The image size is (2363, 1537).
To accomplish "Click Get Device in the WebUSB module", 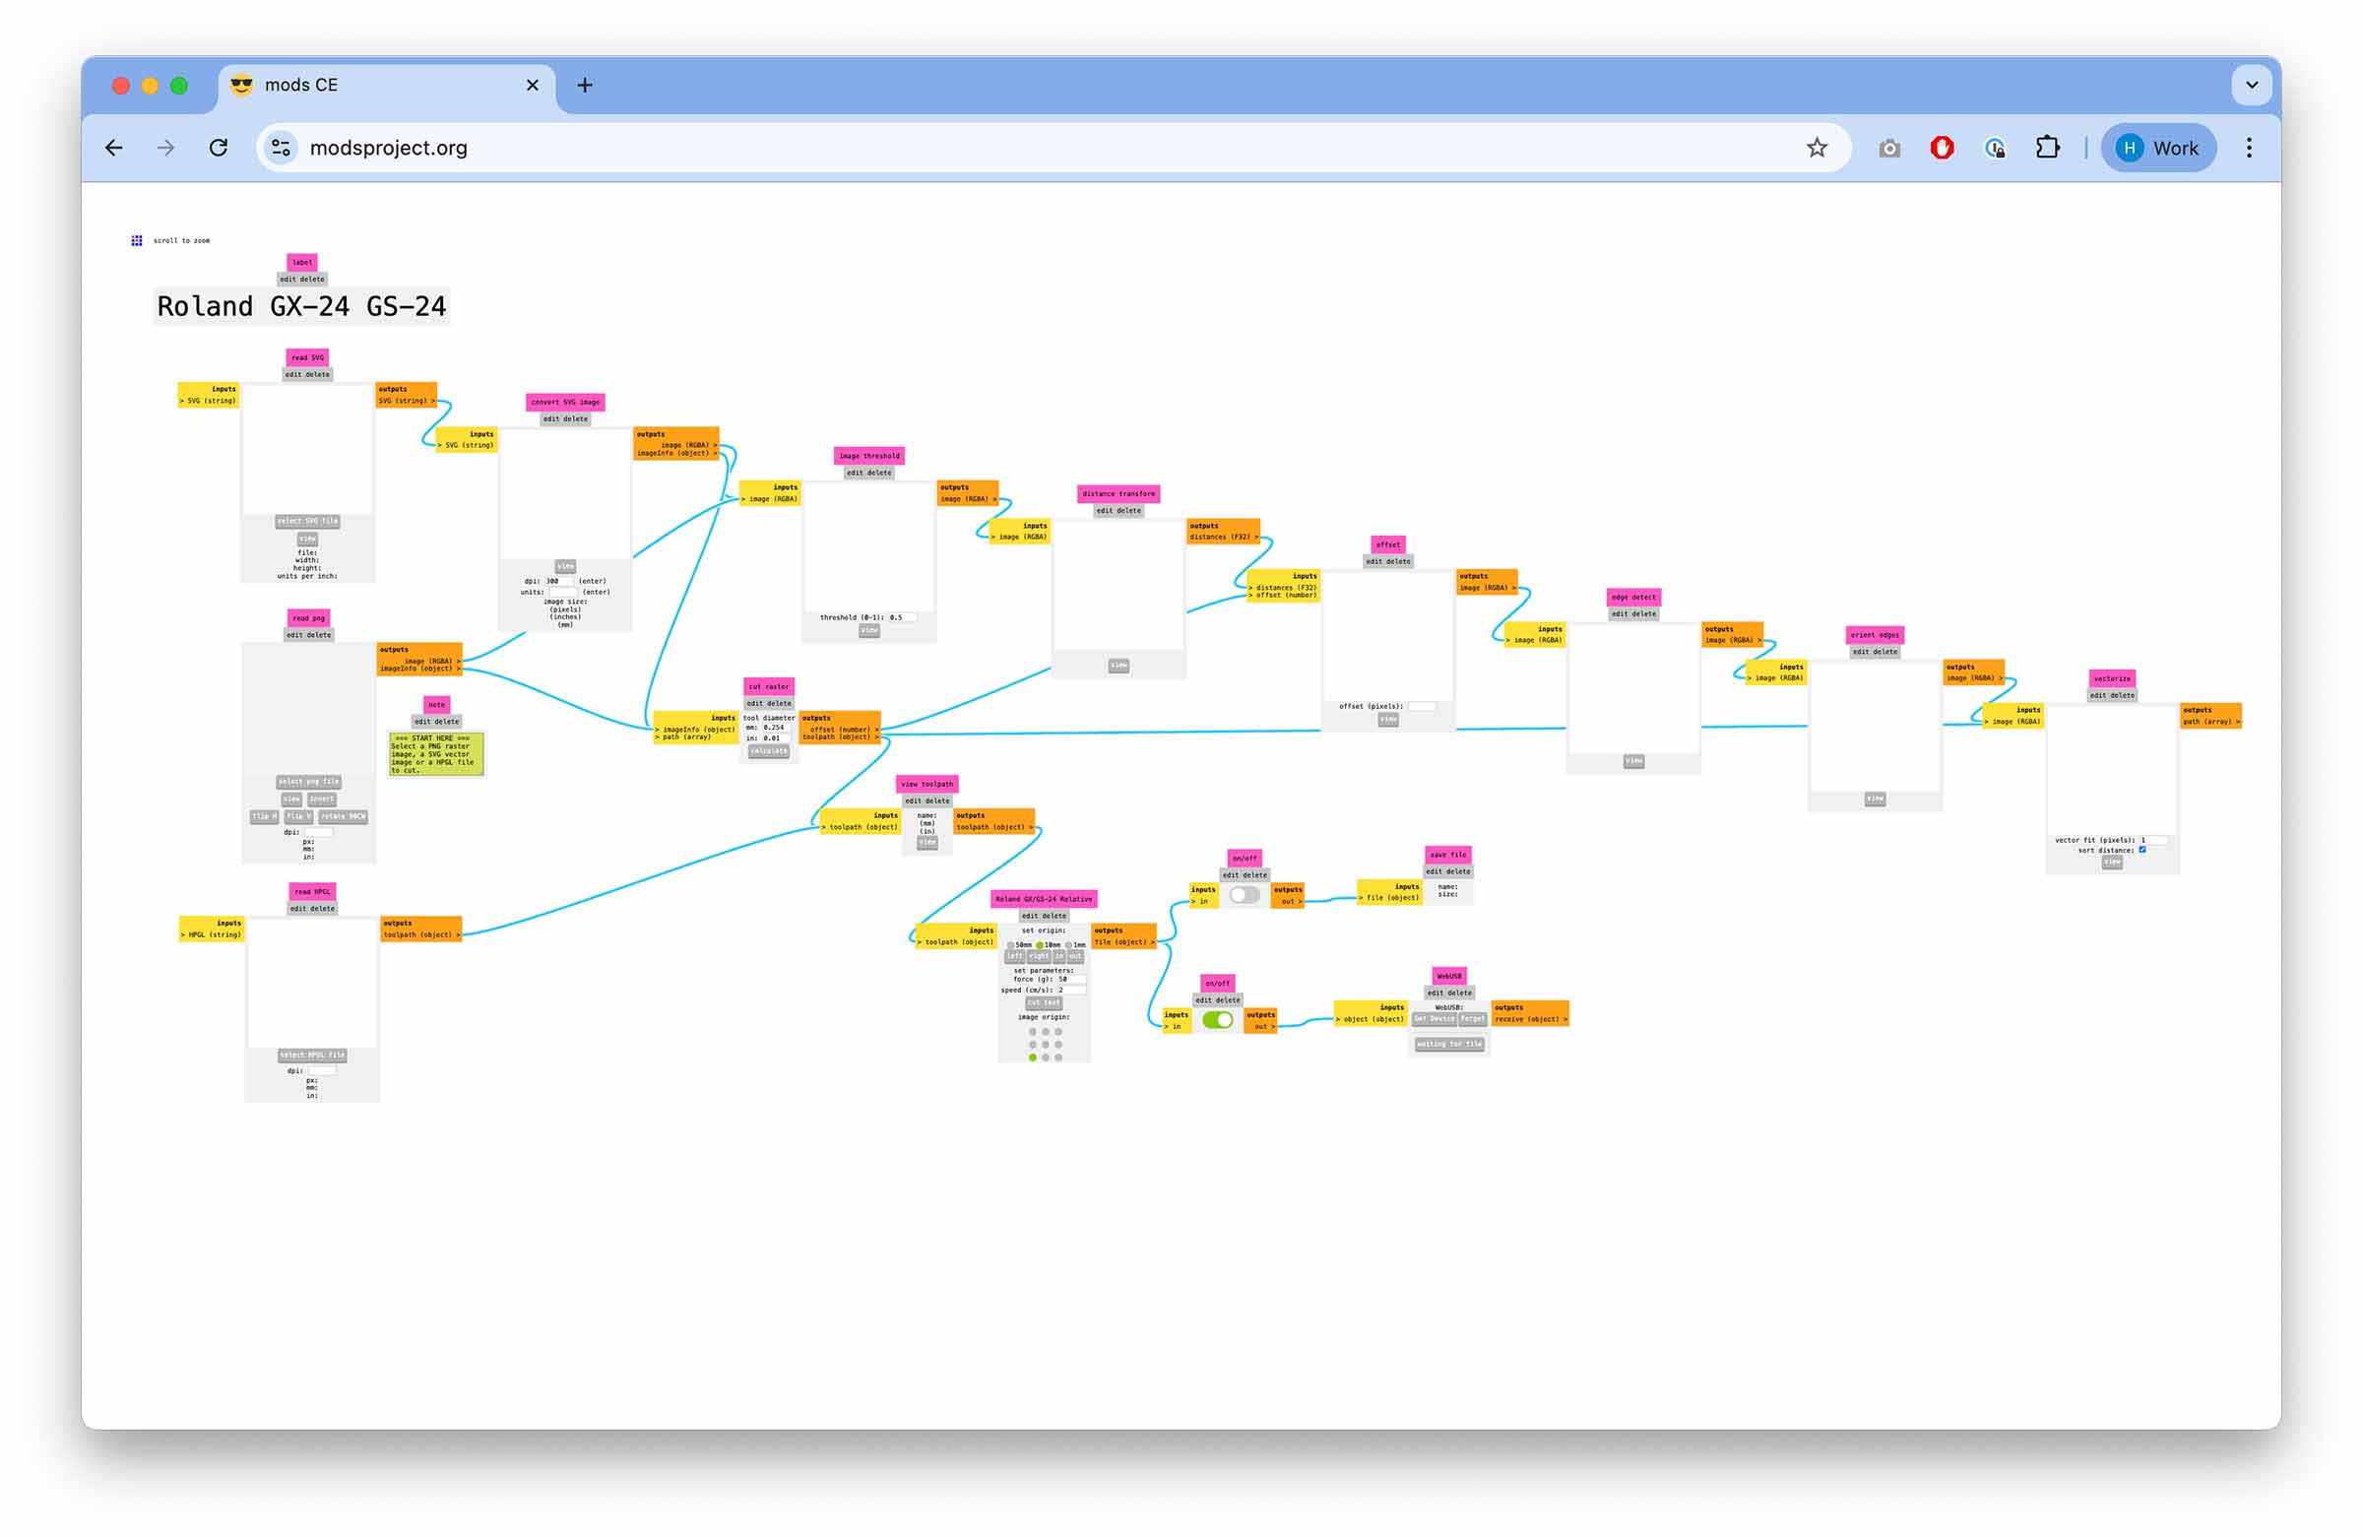I will [x=1434, y=1019].
